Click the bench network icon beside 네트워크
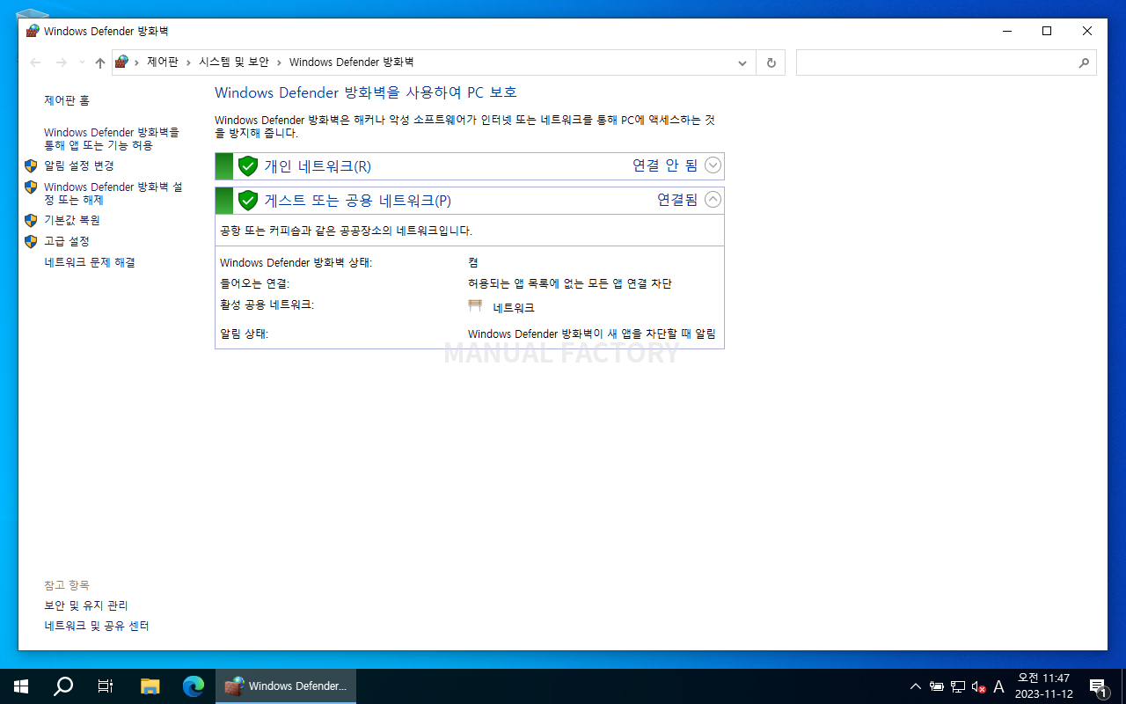Screen dimensions: 1126x704 pos(476,306)
